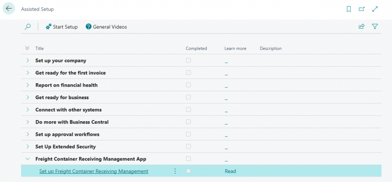Screen dimensions: 392x182
Task: Toggle Completed checkbox for approval workflows row
Action: (188, 134)
